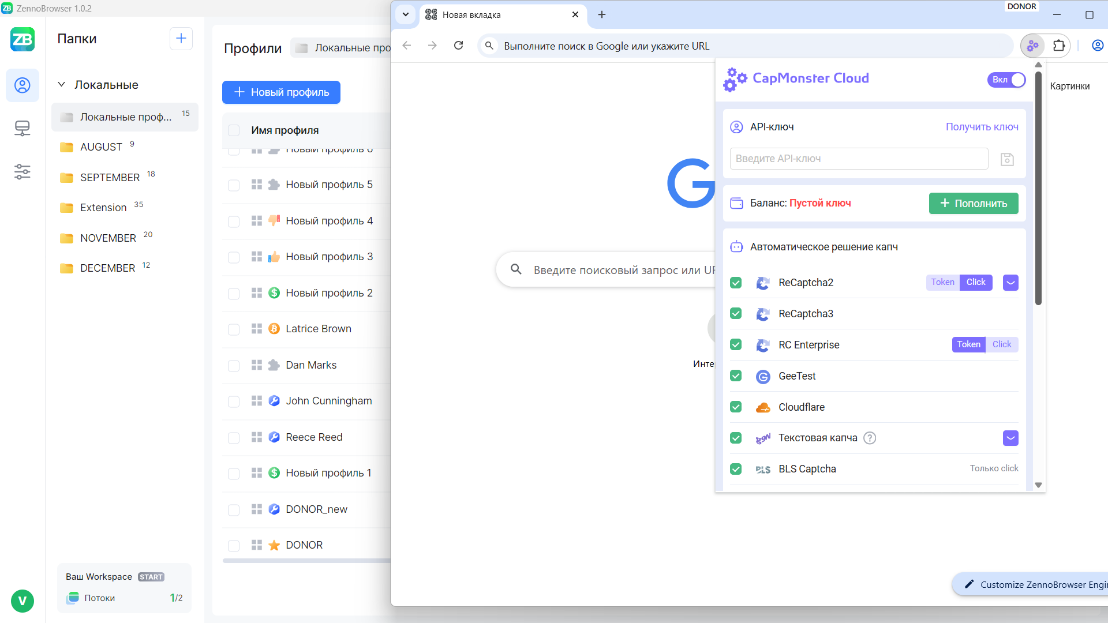Open the settings sliders sidebar icon
Image resolution: width=1108 pixels, height=623 pixels.
click(x=23, y=171)
